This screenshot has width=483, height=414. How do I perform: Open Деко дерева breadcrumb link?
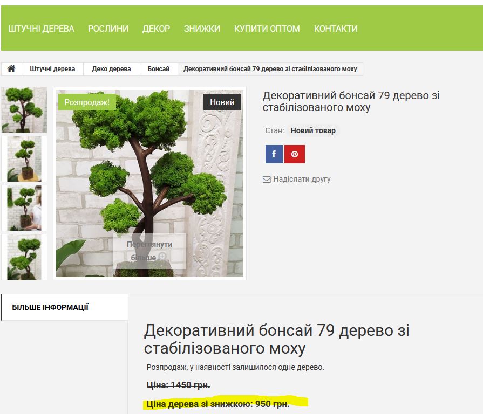[110, 68]
